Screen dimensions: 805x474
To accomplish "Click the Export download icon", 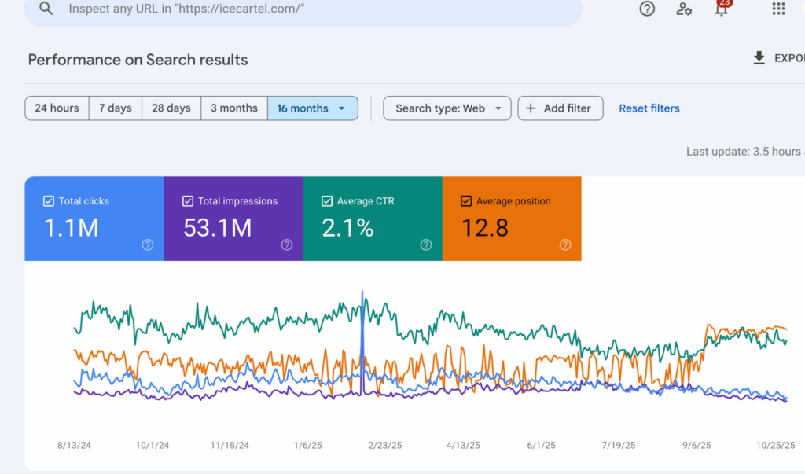I will (759, 57).
